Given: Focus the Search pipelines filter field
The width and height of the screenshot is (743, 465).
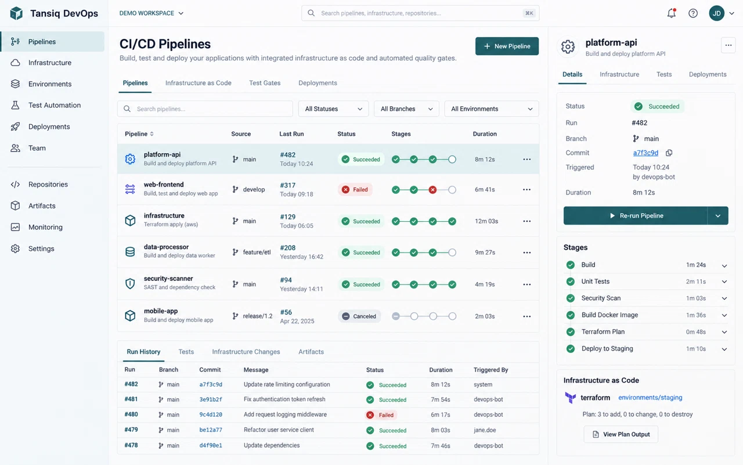Looking at the screenshot, I should click(x=205, y=109).
